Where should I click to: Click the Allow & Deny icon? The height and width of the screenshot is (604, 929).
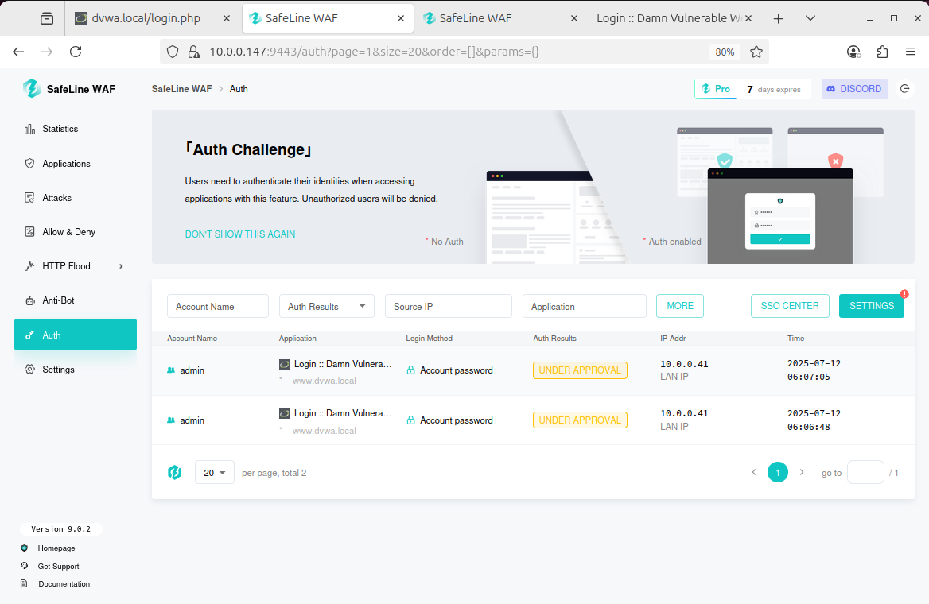click(x=29, y=231)
